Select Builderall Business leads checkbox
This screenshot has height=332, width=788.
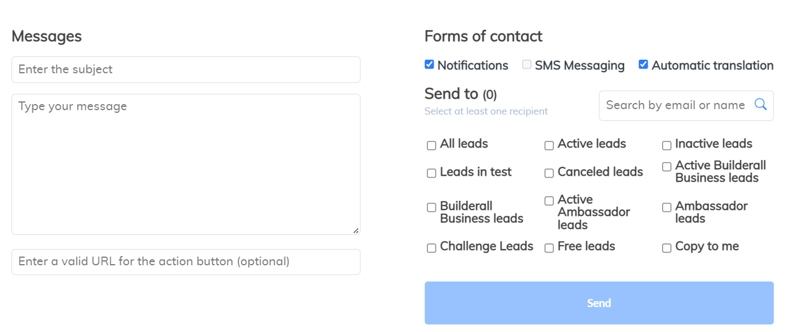pyautogui.click(x=431, y=208)
